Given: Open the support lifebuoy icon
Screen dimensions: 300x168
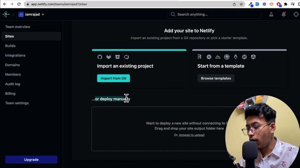Looking at the screenshot, I should (296, 14).
